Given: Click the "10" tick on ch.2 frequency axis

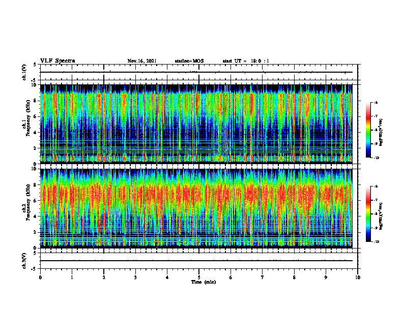Looking at the screenshot, I should click(x=35, y=169).
